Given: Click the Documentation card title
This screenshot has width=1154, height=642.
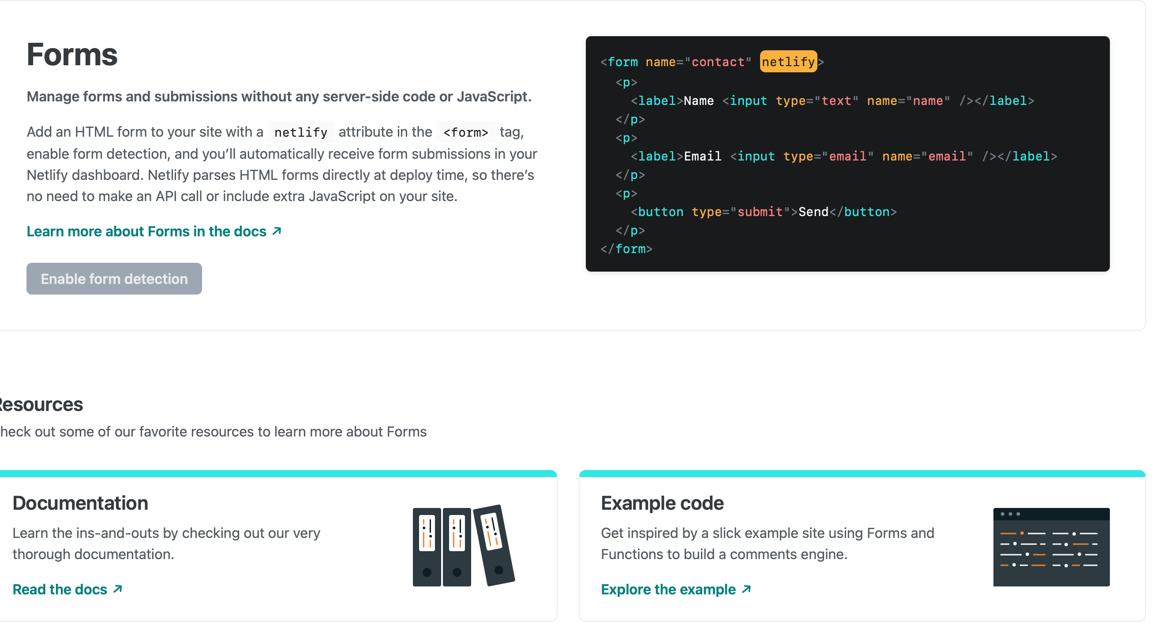Looking at the screenshot, I should [x=80, y=503].
